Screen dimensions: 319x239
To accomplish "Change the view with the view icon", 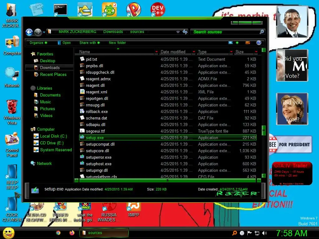I will pyautogui.click(x=231, y=43).
